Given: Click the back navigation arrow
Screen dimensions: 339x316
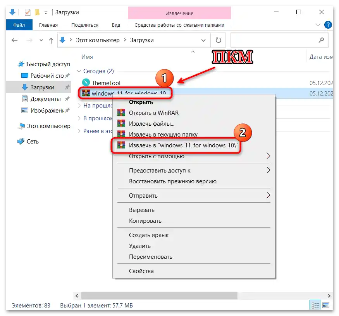Looking at the screenshot, I should pyautogui.click(x=14, y=40).
